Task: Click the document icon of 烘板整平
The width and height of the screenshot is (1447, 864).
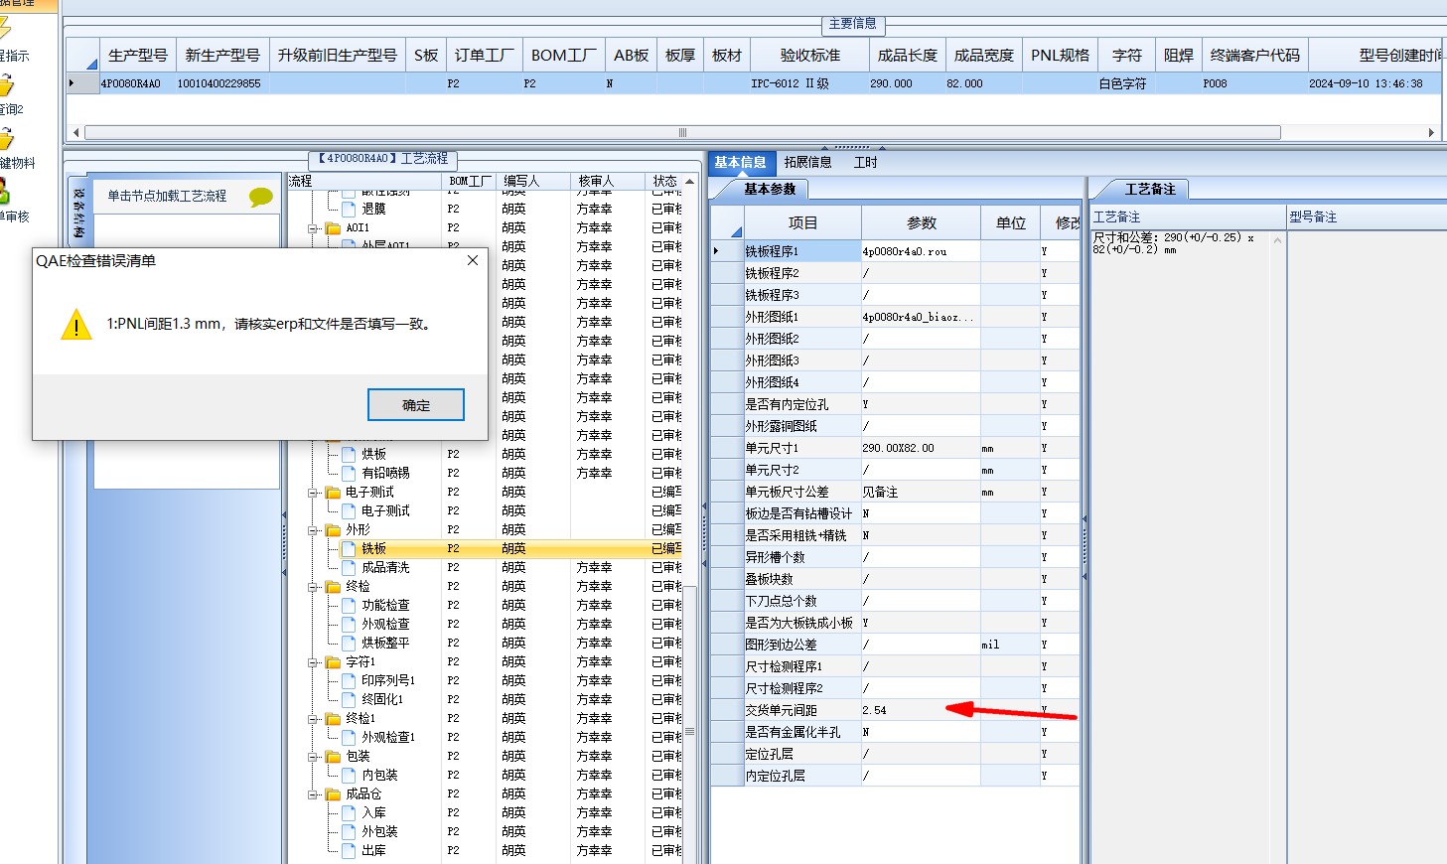Action: tap(349, 643)
